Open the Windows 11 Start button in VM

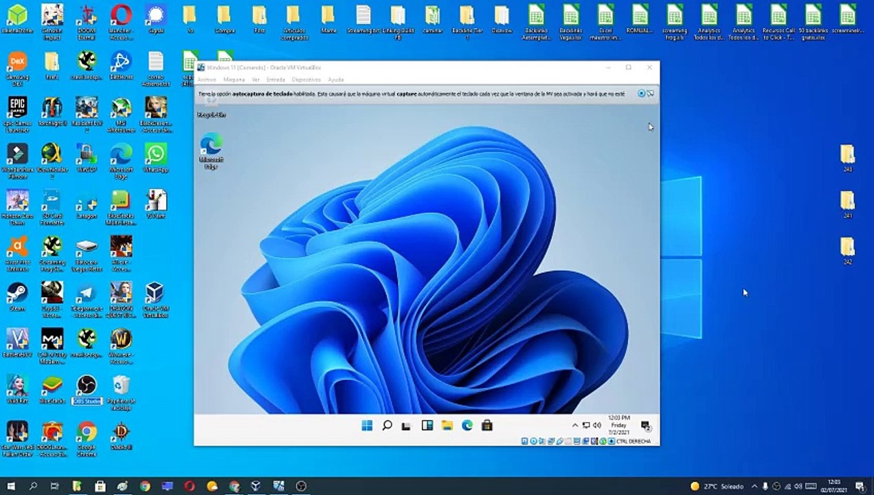pyautogui.click(x=367, y=426)
